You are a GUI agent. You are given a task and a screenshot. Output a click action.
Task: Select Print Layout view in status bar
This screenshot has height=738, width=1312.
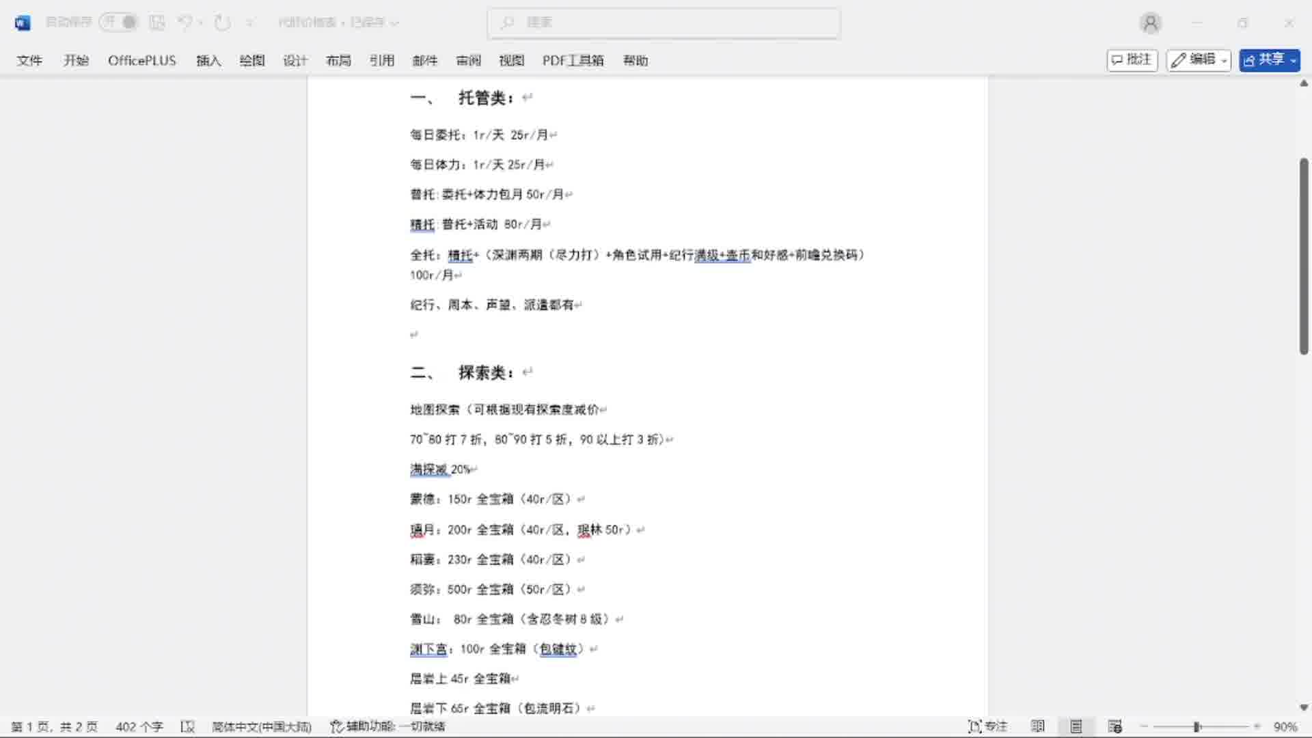(1077, 726)
